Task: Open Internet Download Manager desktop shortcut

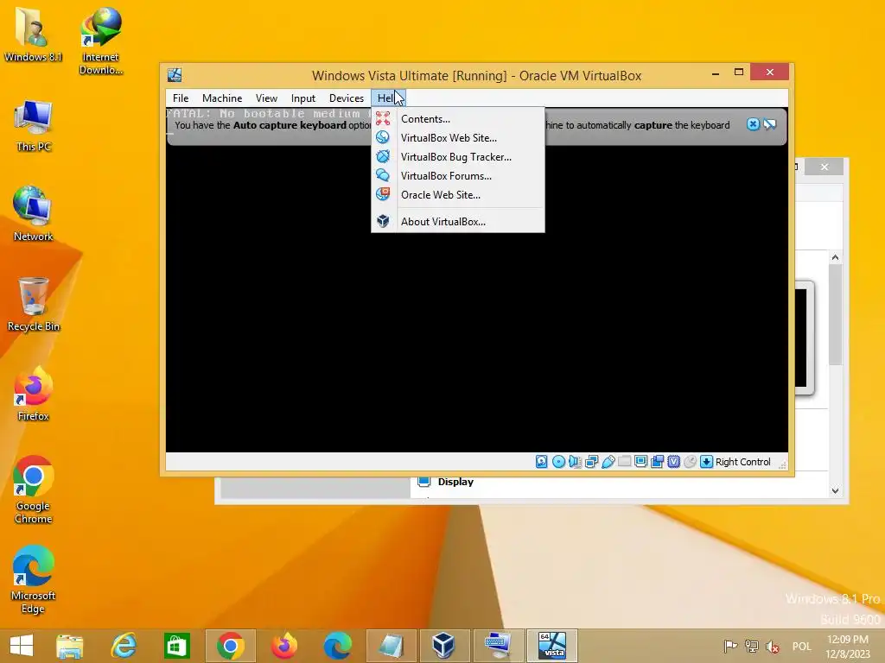Action: pyautogui.click(x=100, y=41)
